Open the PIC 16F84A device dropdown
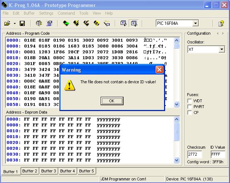This screenshot has width=230, height=183. point(195,23)
